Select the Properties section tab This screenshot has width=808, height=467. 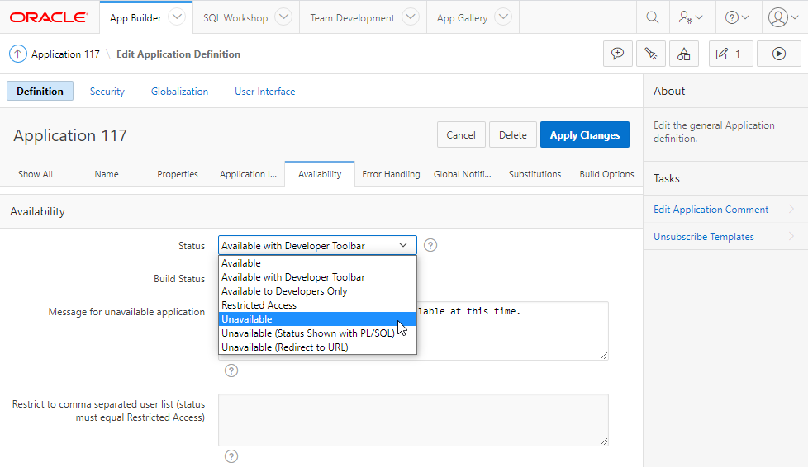coord(178,174)
